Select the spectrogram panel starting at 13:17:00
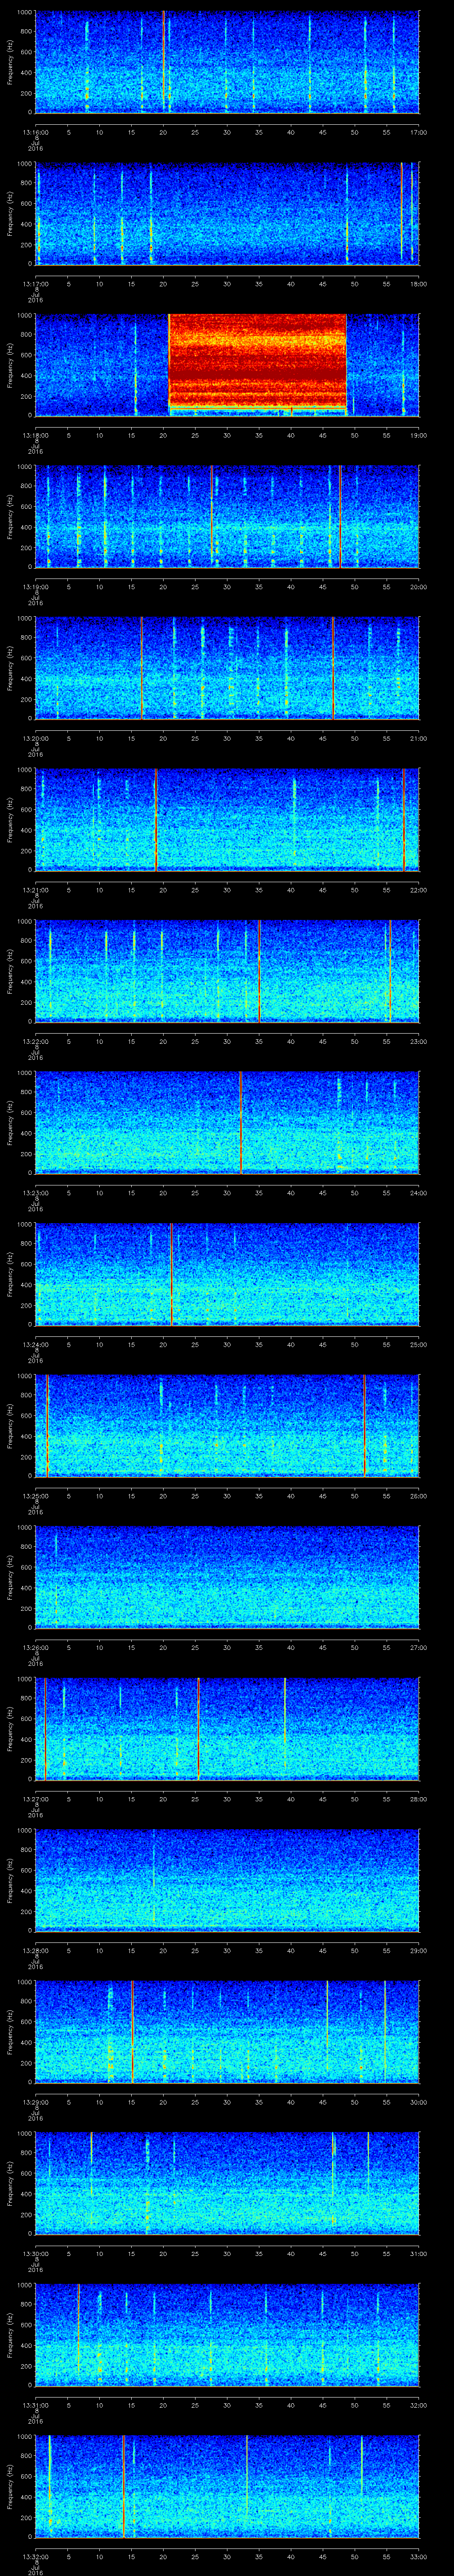 point(227,213)
